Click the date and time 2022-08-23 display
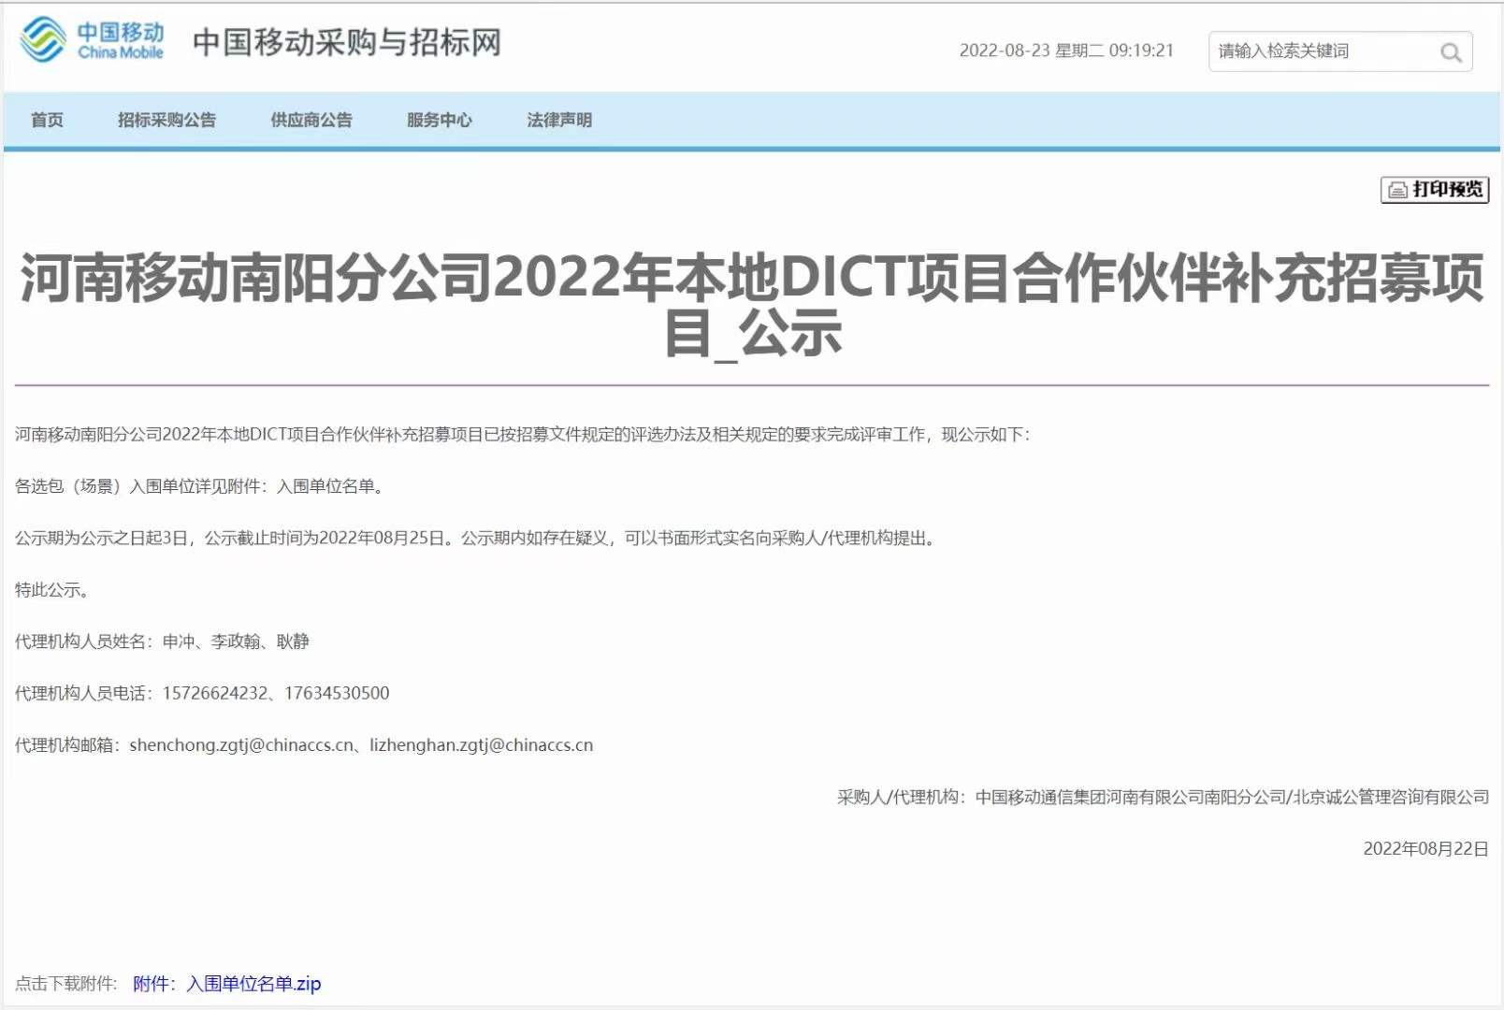Screen dimensions: 1504x1010 click(1066, 50)
